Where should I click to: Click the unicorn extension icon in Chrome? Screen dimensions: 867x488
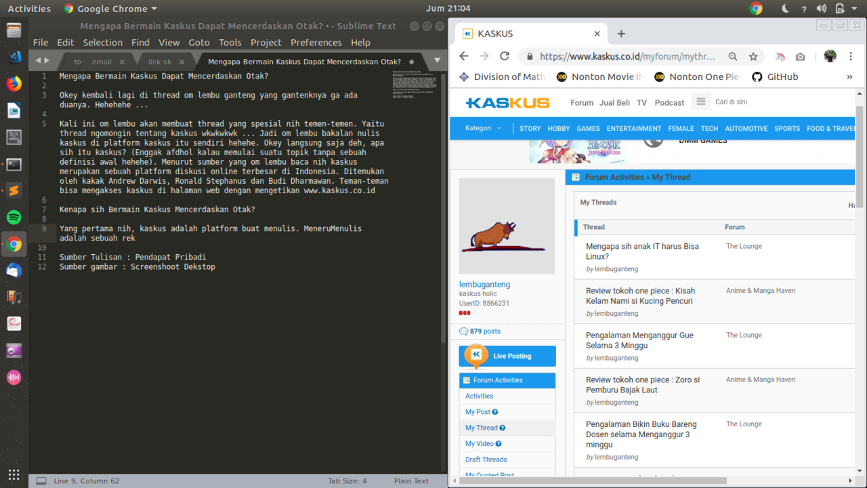click(781, 56)
